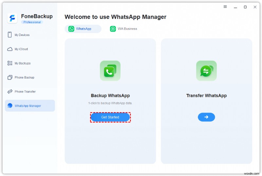Click the Phone Transfer arrows icon
Screen dimensions: 262x176
10,92
